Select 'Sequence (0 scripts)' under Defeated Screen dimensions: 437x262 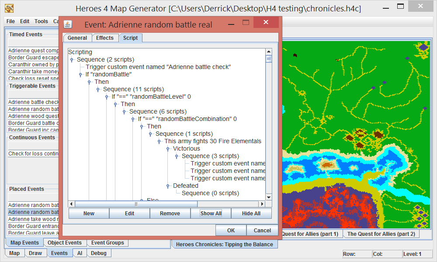[211, 193]
